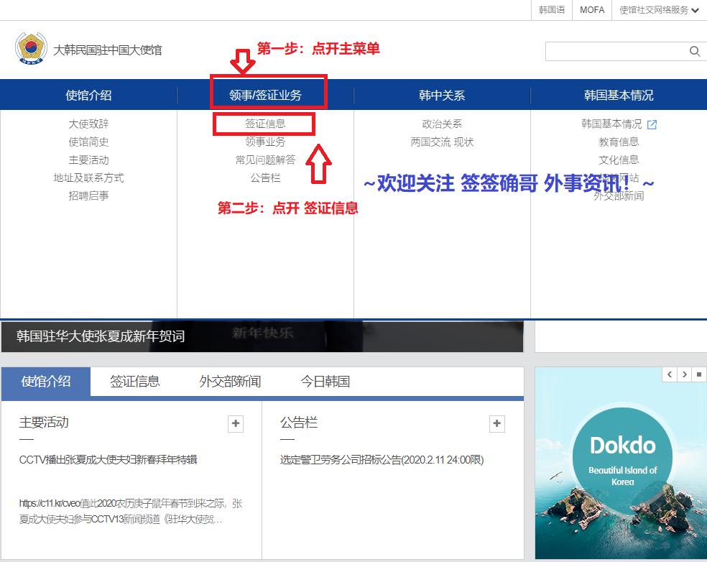Open the 领事/签证业务 main menu

[266, 94]
